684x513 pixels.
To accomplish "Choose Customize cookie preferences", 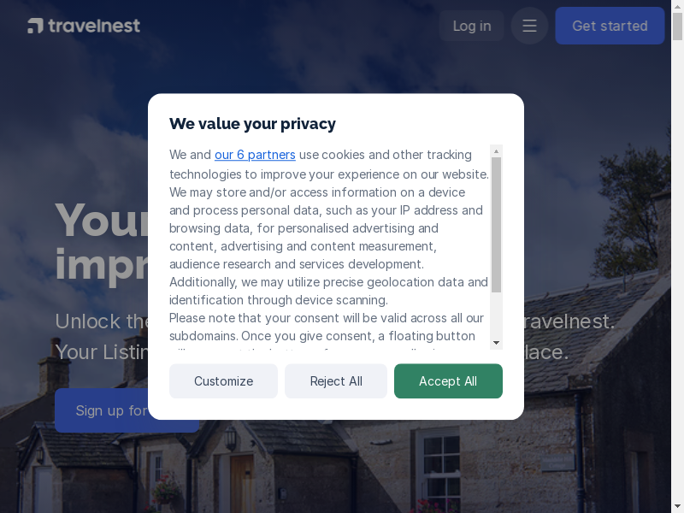I will [x=223, y=381].
